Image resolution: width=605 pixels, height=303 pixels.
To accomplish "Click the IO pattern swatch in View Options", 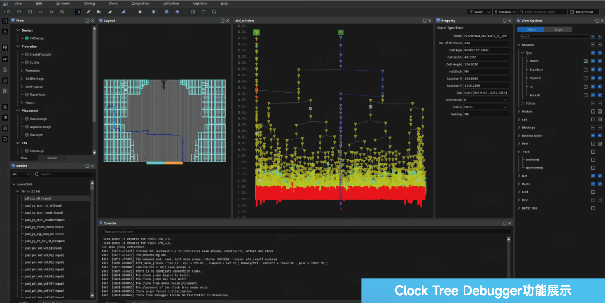I will click(586, 87).
